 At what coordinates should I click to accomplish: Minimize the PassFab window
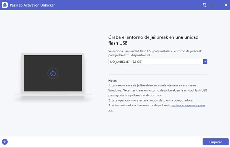[x=219, y=5]
